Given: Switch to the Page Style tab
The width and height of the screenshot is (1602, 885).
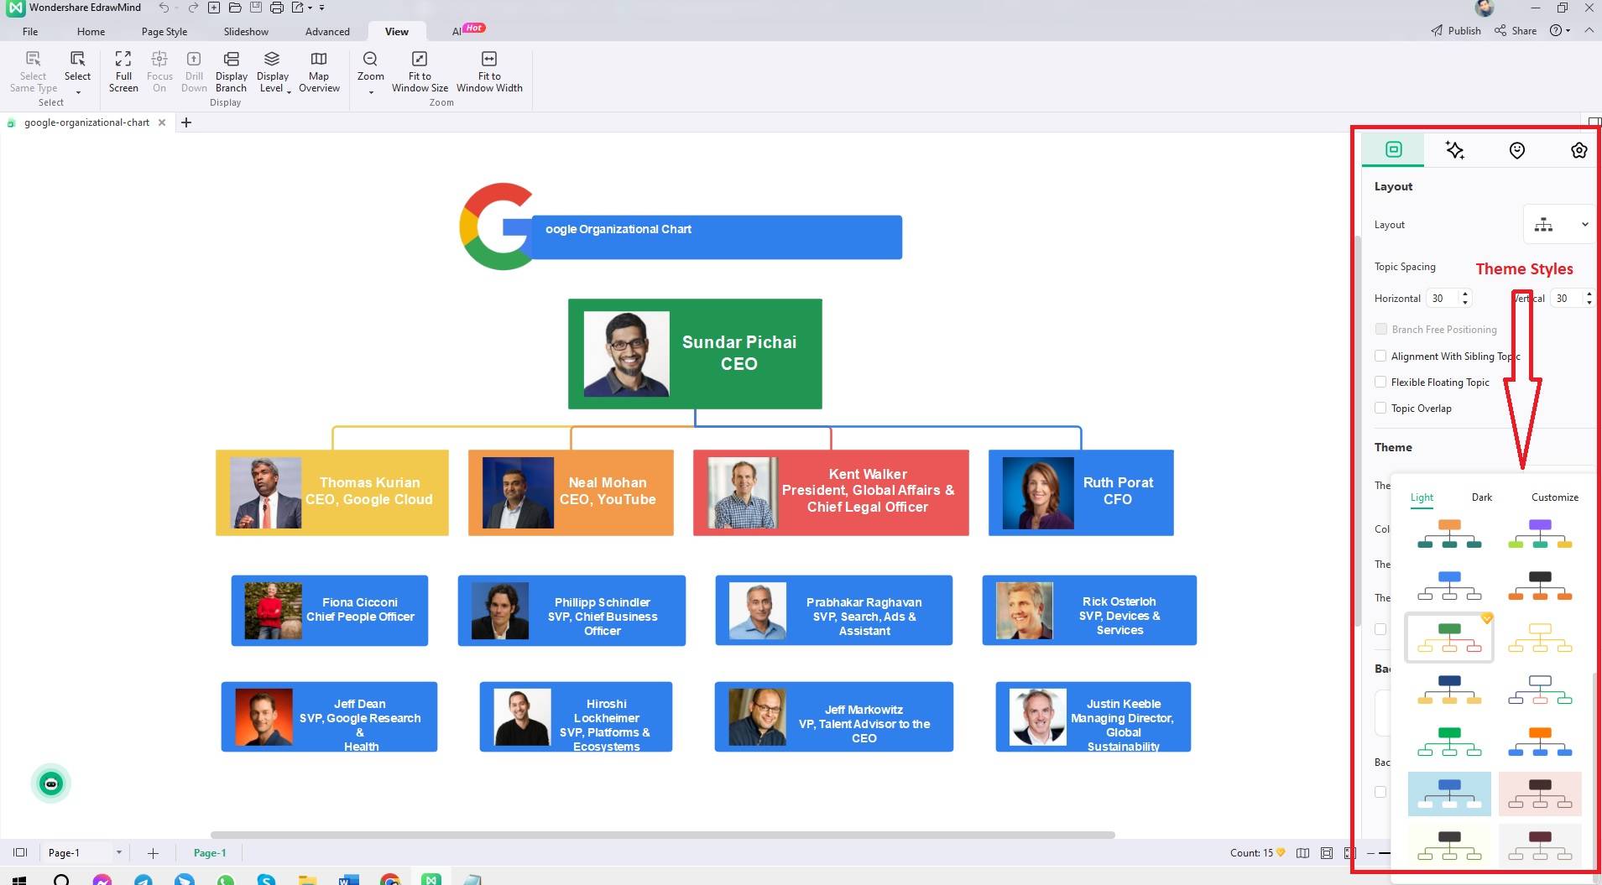Looking at the screenshot, I should pos(164,31).
